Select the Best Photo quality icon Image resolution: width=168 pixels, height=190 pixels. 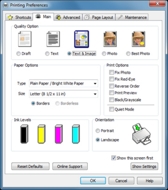(x=138, y=39)
